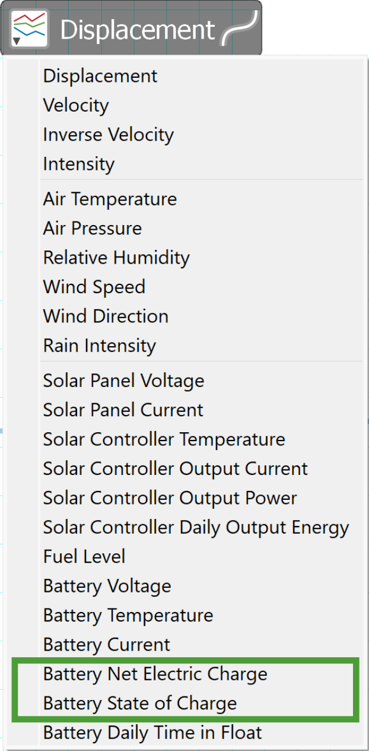
Task: Click the chart lines icon in header
Action: coord(30,28)
